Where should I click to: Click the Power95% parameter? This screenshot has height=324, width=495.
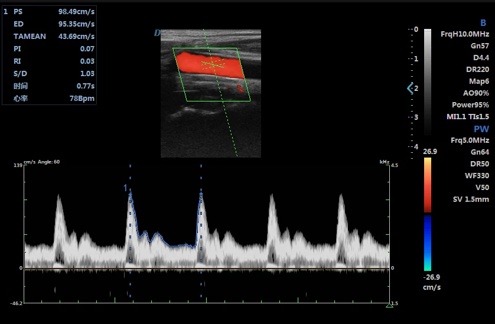470,104
